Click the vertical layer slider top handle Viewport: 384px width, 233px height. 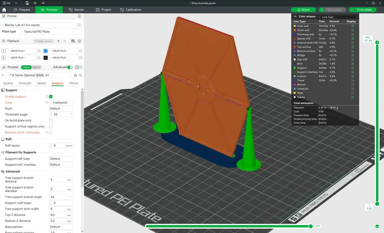[377, 42]
